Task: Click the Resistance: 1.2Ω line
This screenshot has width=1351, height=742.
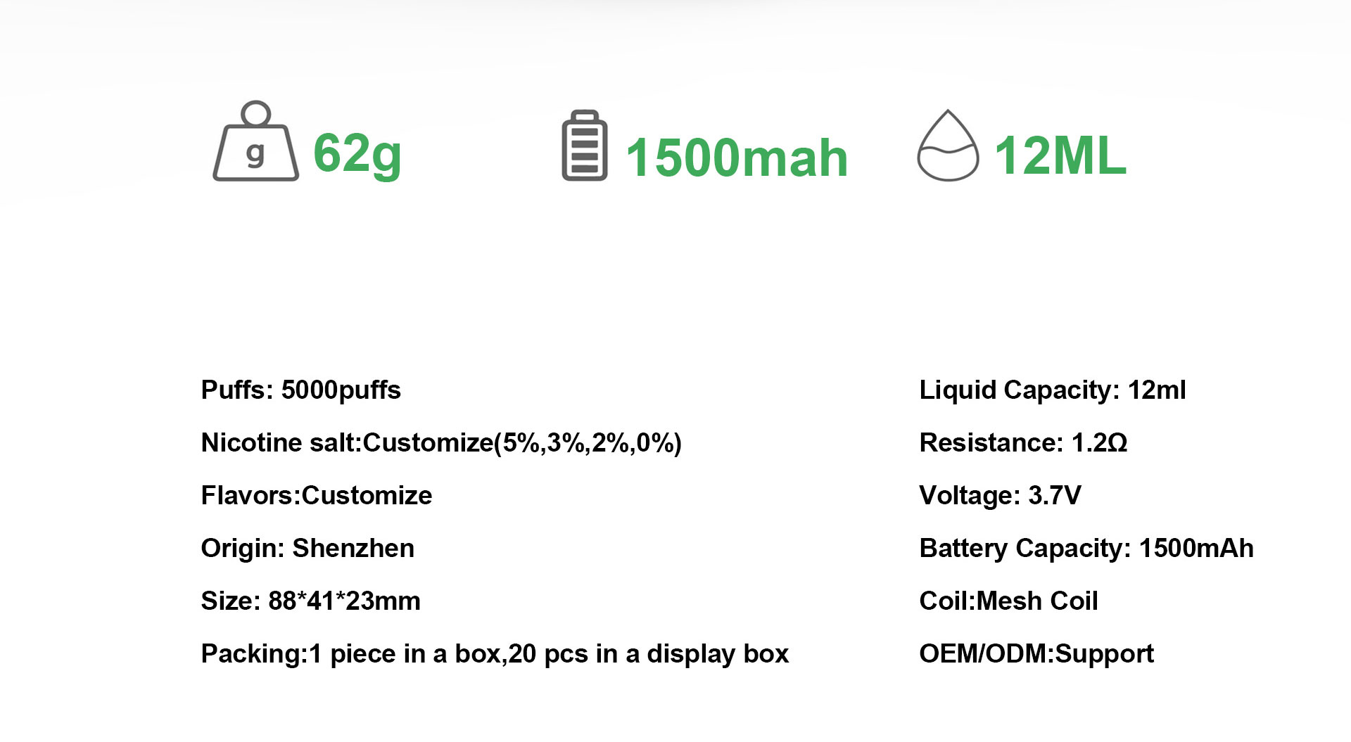Action: [1023, 442]
